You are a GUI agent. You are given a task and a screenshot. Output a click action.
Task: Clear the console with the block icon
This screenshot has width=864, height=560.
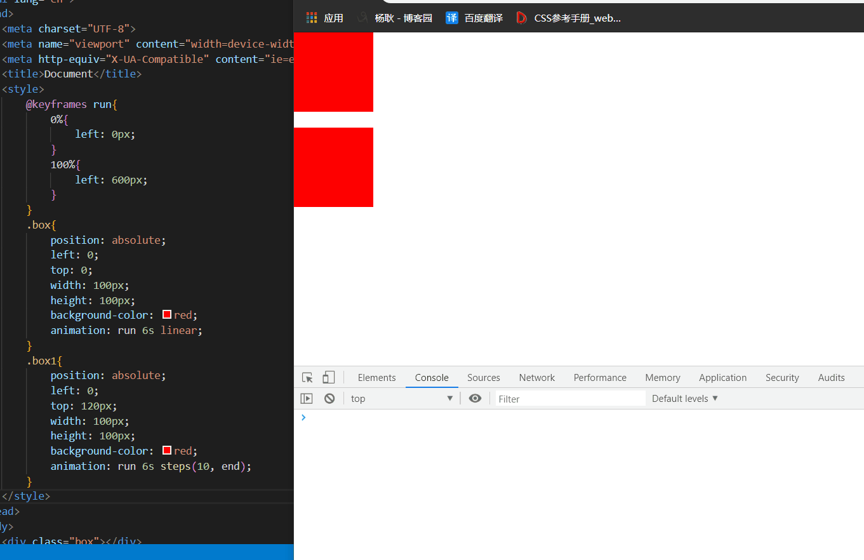pyautogui.click(x=329, y=399)
